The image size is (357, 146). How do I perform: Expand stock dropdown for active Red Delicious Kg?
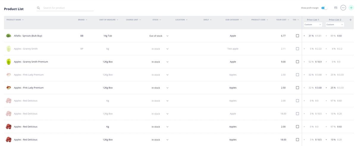coord(167,127)
